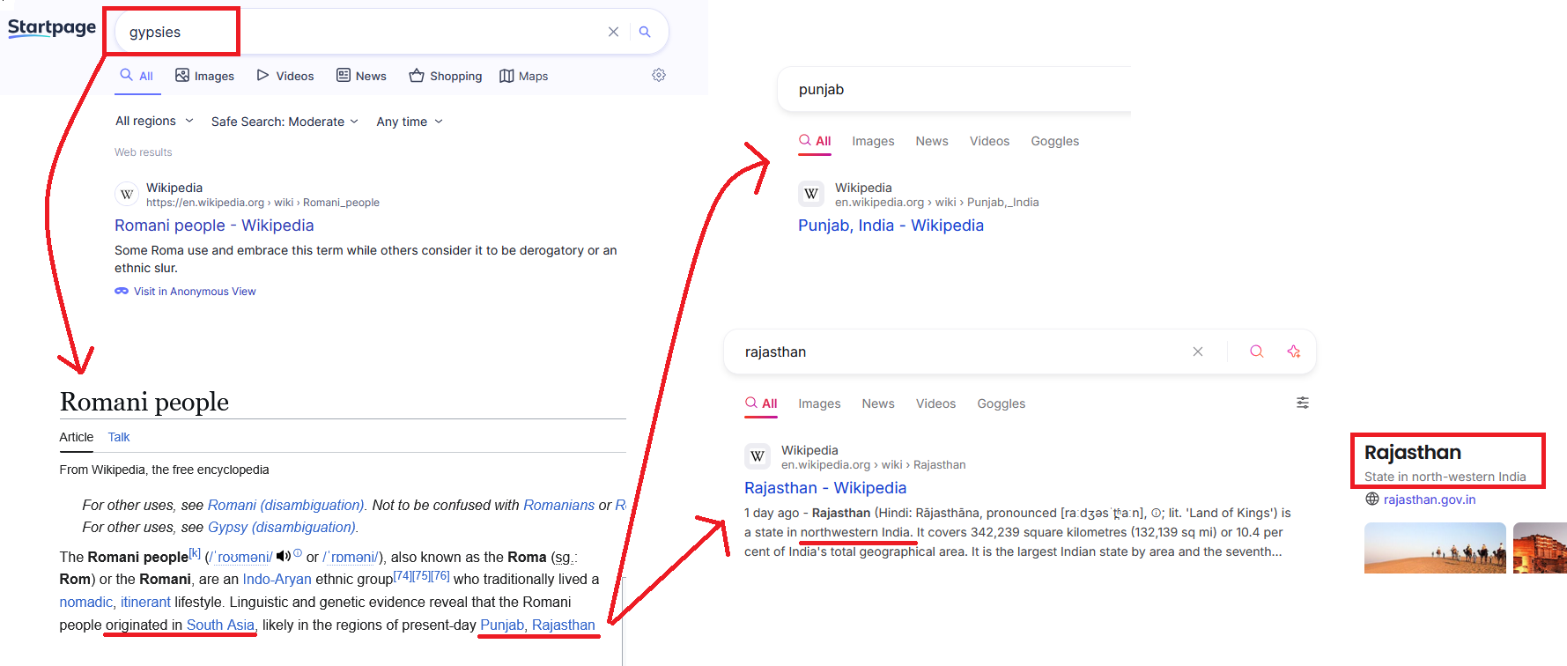The image size is (1567, 666).
Task: Click the rajasthan search magnifier icon
Action: point(1256,351)
